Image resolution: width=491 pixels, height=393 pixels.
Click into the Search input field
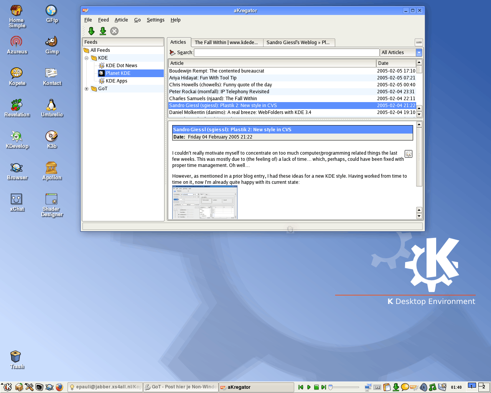(x=287, y=53)
